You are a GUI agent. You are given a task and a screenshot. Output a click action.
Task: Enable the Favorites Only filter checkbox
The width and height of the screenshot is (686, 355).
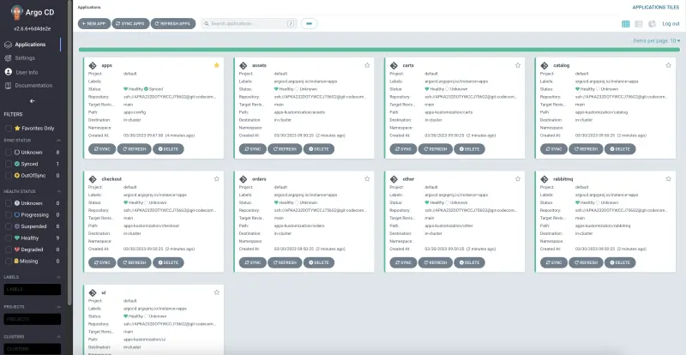pyautogui.click(x=9, y=128)
